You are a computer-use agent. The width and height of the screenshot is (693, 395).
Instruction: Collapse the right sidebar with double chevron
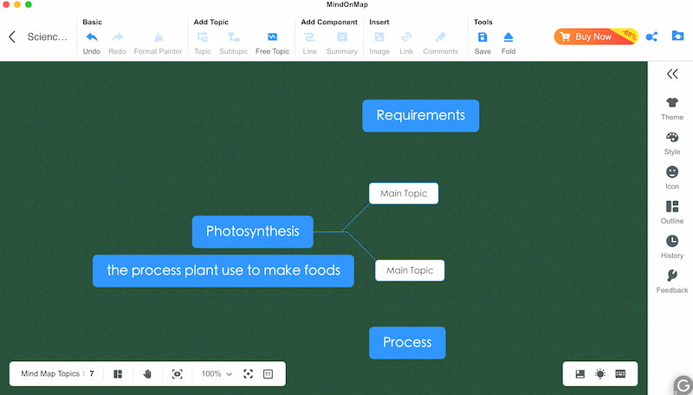672,74
